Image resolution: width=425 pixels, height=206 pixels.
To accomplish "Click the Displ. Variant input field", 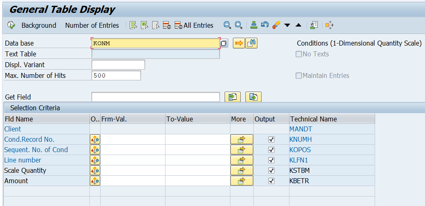I will point(118,65).
